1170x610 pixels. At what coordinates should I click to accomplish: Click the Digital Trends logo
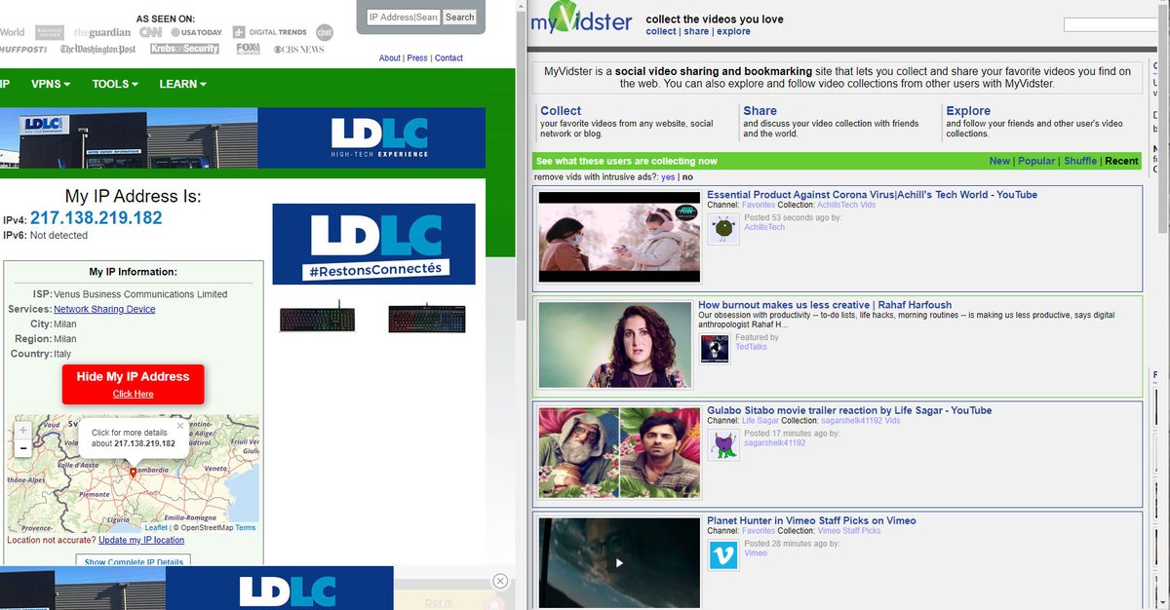click(x=271, y=32)
